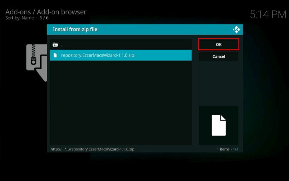The image size is (289, 181).
Task: Click the file path text at dialog bottom
Action: [92, 149]
